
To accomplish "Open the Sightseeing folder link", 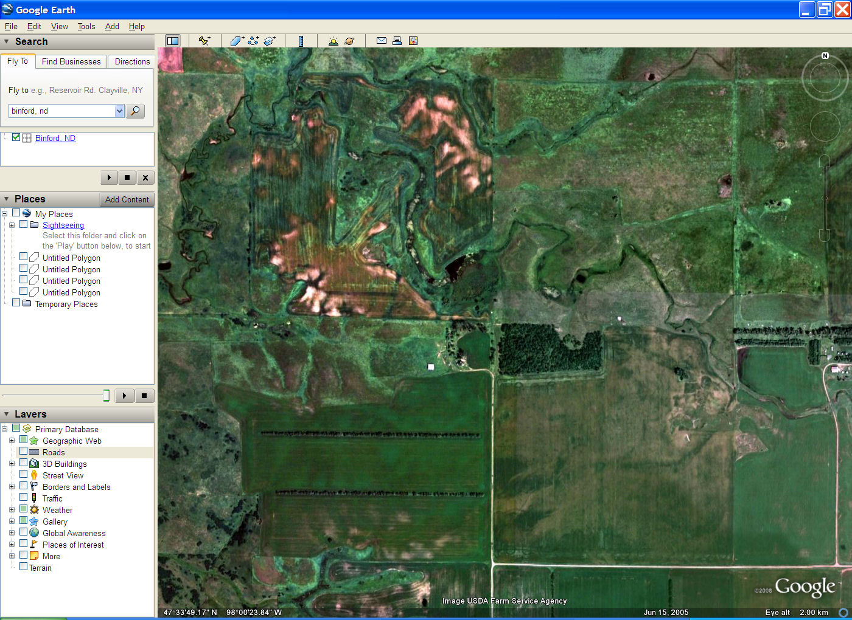I will (63, 225).
